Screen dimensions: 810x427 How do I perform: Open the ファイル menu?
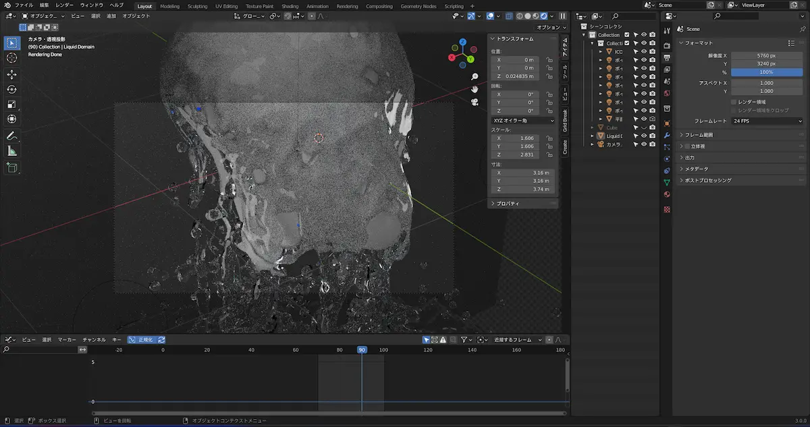pos(24,5)
